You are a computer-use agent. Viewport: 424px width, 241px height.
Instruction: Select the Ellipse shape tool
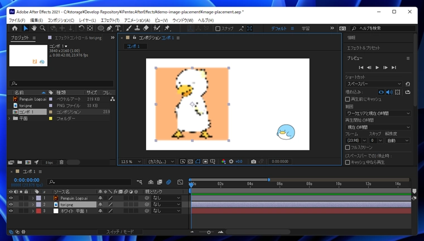(100, 28)
